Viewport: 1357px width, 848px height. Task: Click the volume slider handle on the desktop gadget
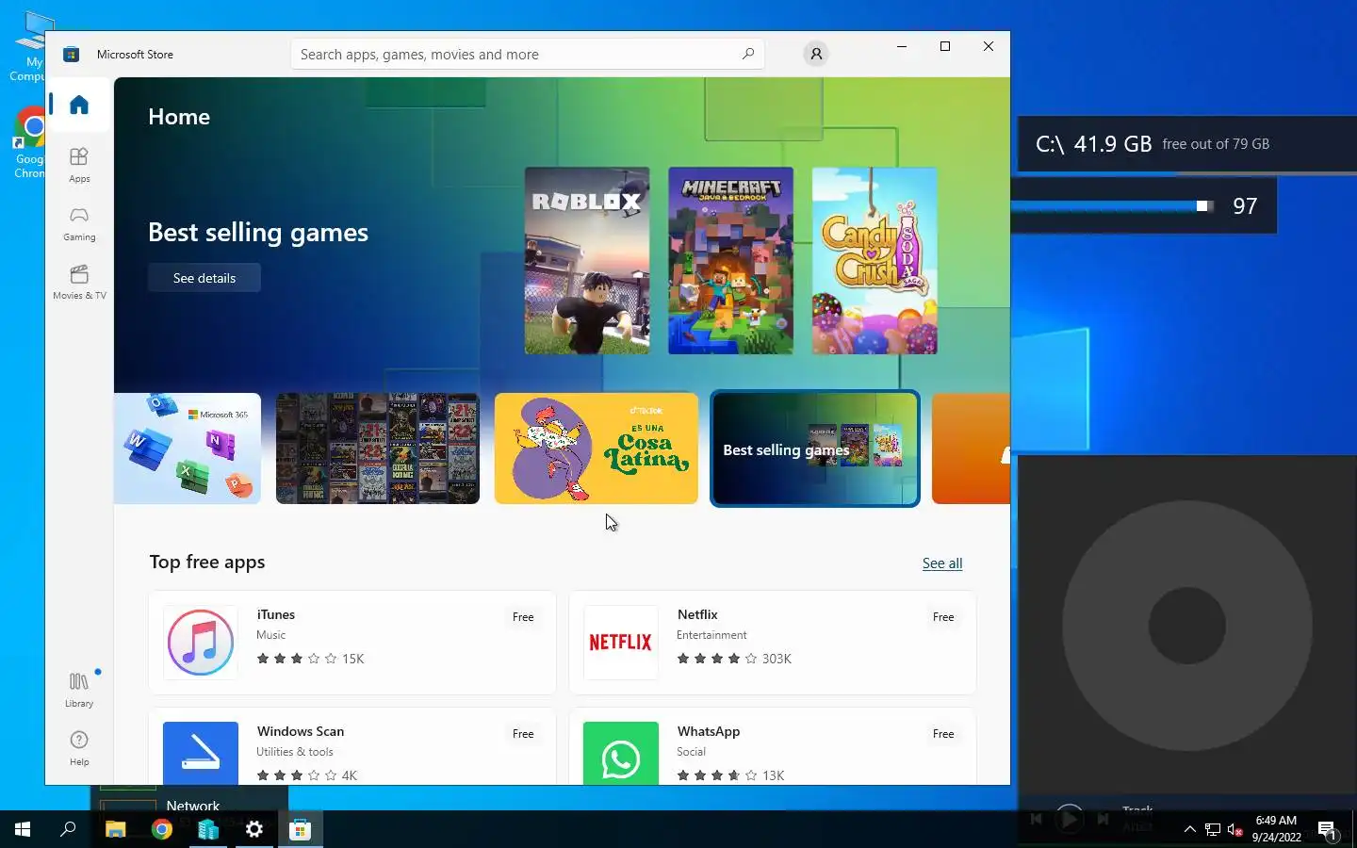(x=1202, y=205)
